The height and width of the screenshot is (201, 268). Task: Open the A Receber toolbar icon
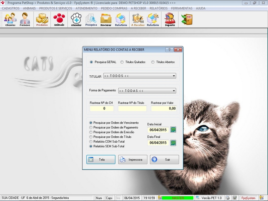(x=138, y=19)
